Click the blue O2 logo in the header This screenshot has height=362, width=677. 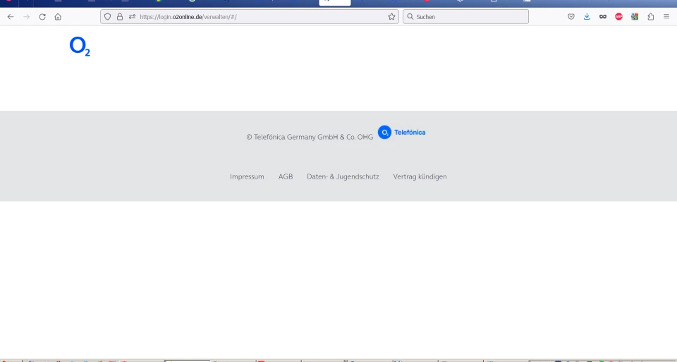(x=80, y=47)
